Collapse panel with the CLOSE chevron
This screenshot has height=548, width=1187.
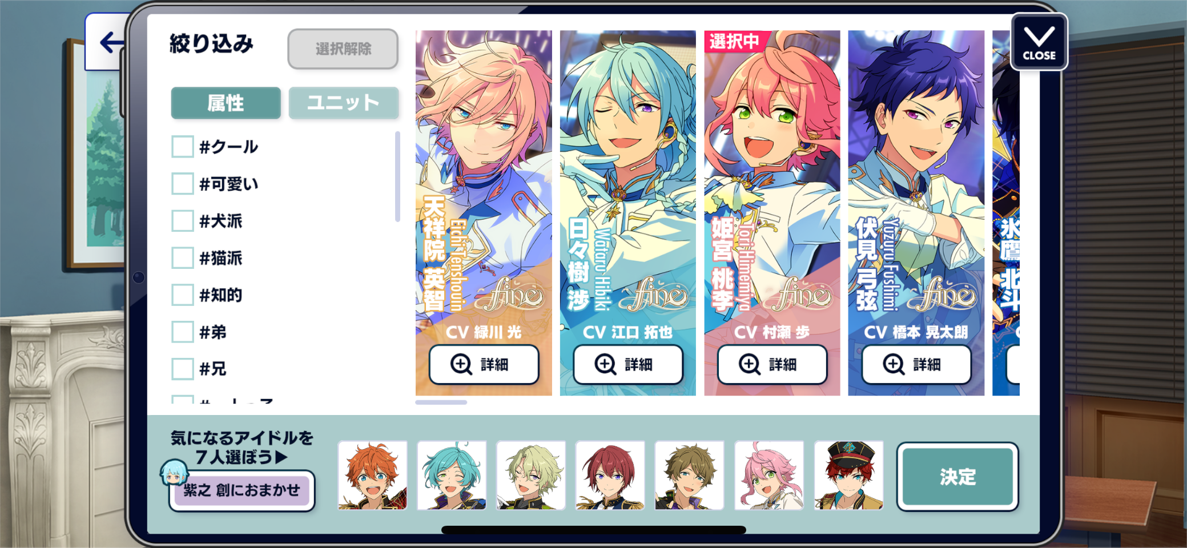(1039, 42)
